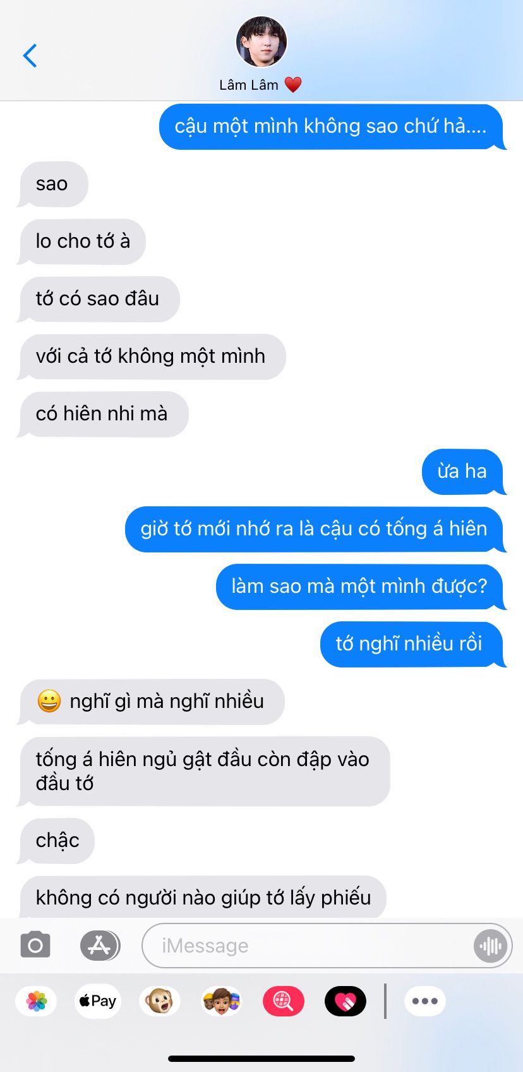Tap the "tớ nghĩ nhiều rồi" bubble

(412, 644)
